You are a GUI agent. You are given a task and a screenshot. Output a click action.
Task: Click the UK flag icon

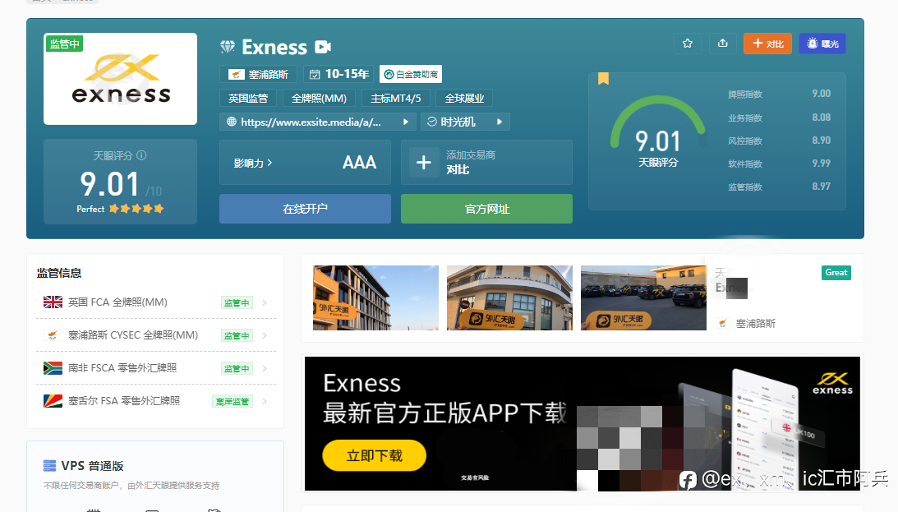click(x=53, y=302)
